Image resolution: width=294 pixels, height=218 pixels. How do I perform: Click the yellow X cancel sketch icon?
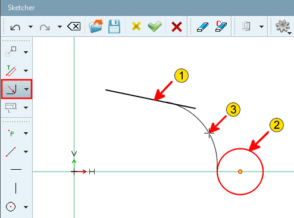(136, 26)
